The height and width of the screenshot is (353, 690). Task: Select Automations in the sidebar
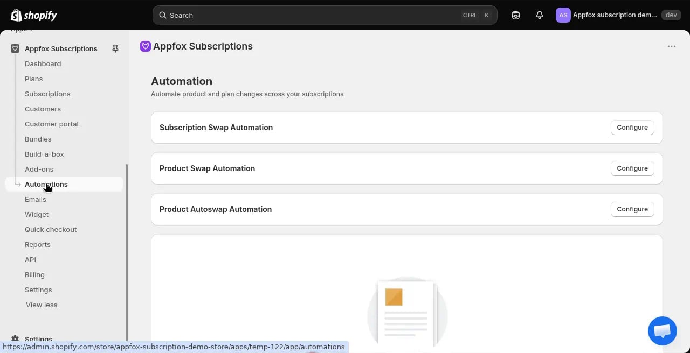click(x=64, y=184)
